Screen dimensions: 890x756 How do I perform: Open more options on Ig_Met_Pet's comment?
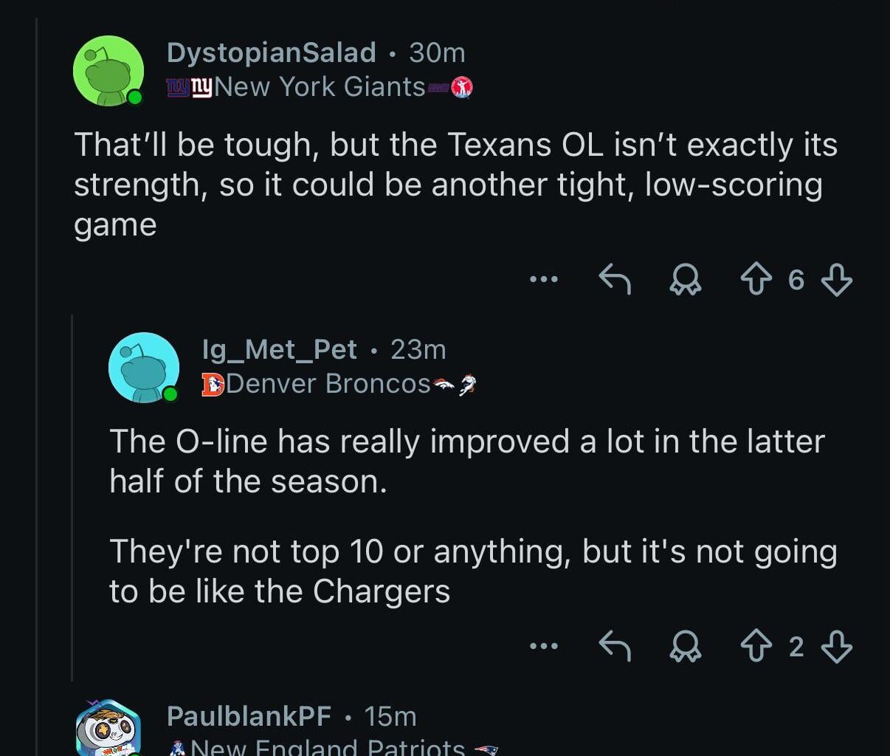tap(544, 647)
